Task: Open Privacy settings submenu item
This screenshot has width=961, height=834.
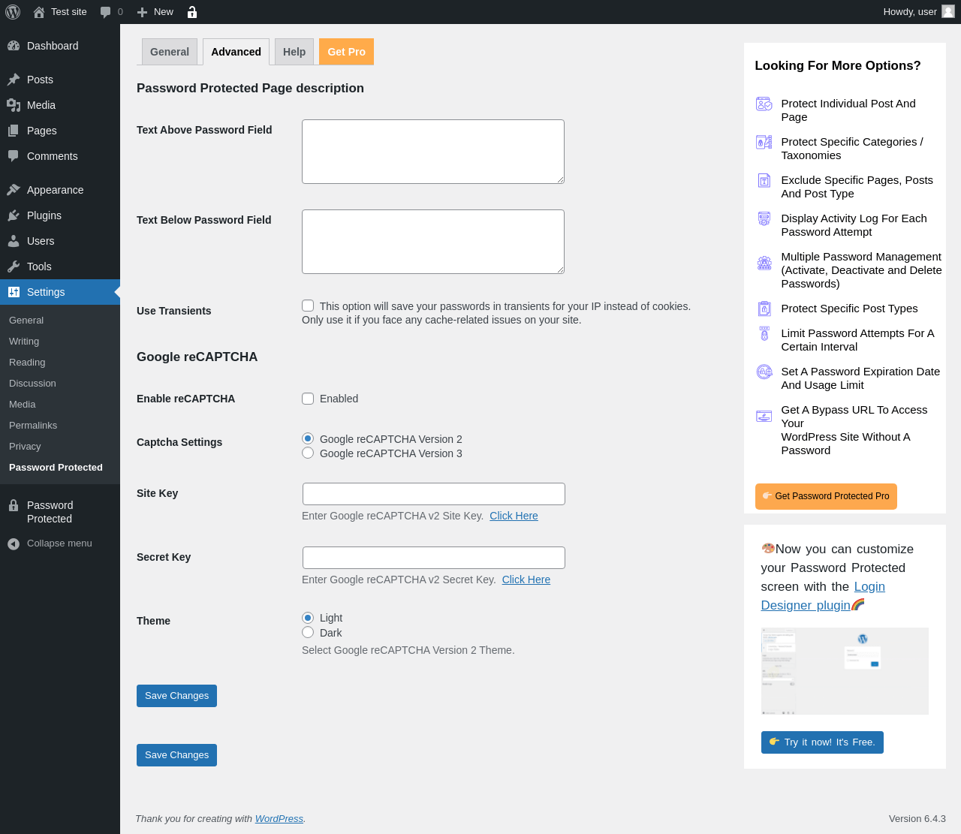Action: point(25,447)
